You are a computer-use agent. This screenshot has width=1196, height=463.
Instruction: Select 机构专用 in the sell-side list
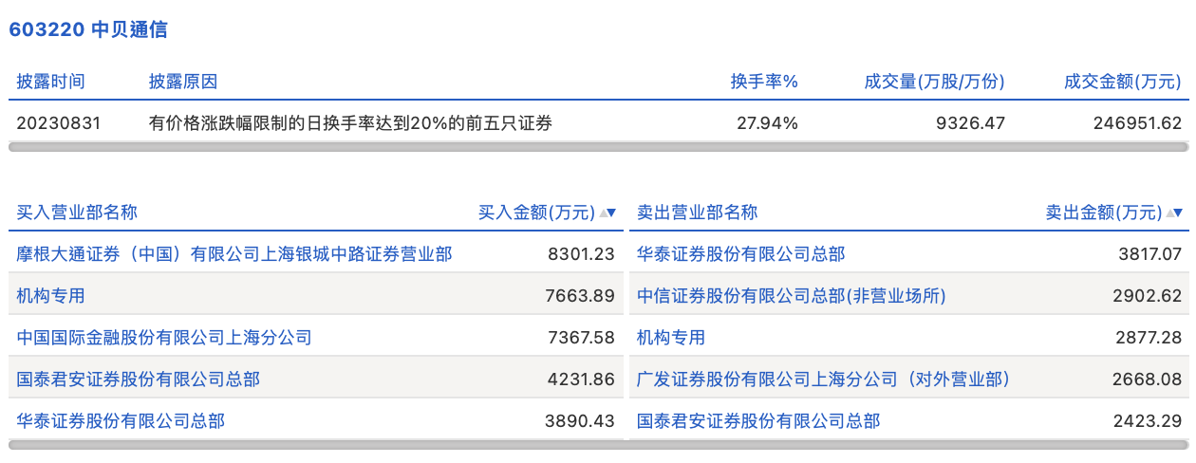671,338
